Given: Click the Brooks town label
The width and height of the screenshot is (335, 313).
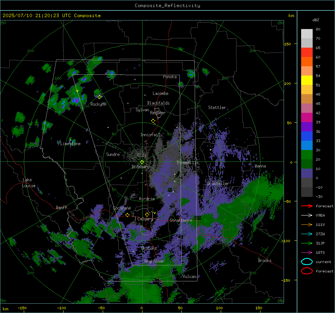Looking at the screenshot, I should (265, 261).
